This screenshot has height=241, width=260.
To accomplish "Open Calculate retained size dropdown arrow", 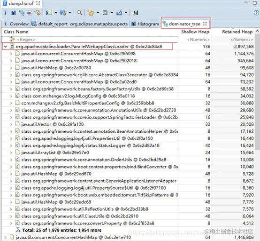I will pos(112,13).
